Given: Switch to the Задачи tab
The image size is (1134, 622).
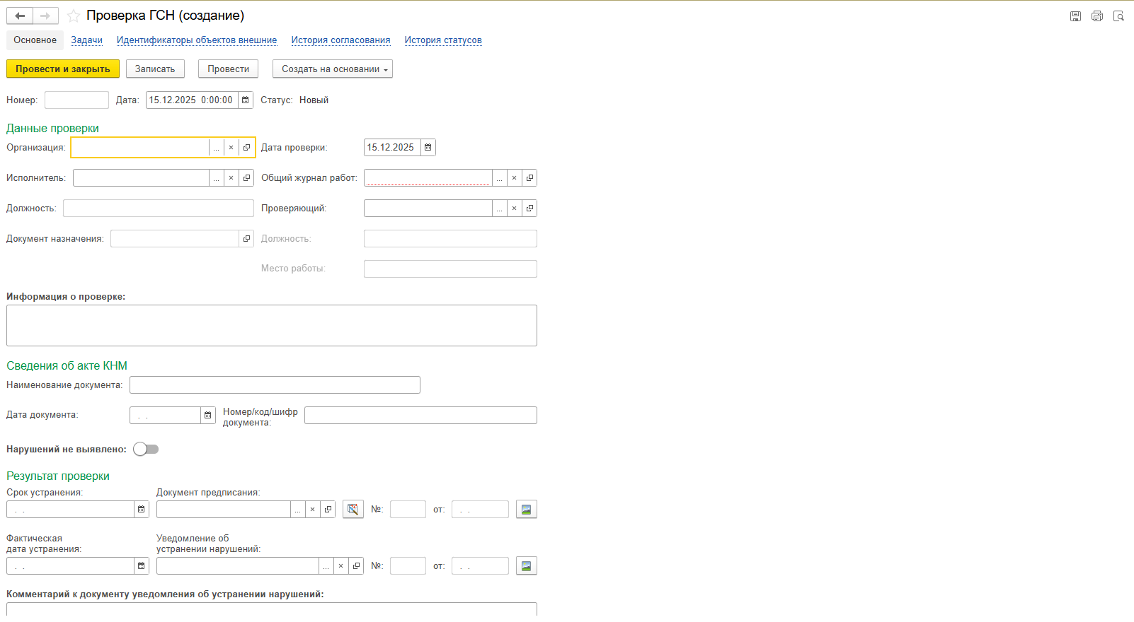Looking at the screenshot, I should click(x=86, y=40).
